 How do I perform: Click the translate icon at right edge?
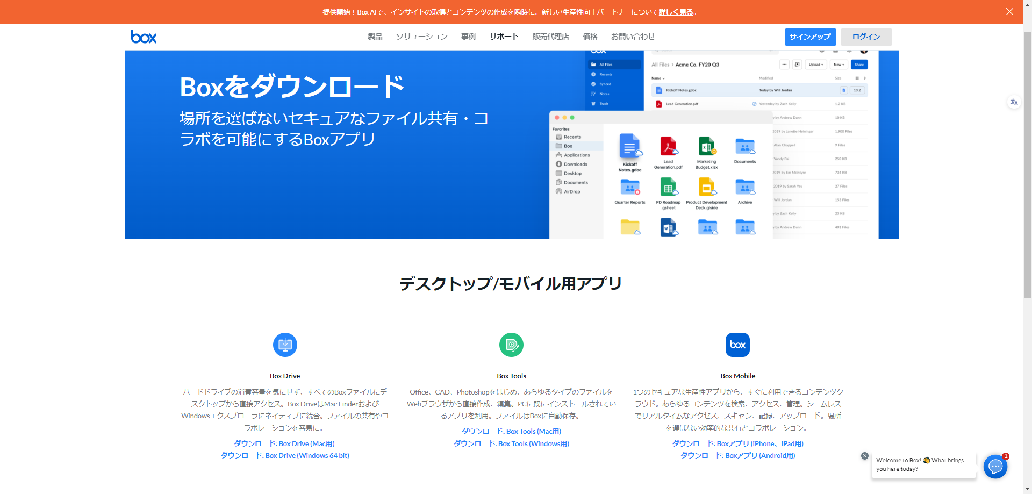click(1014, 102)
